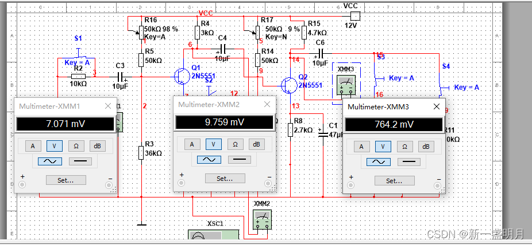Select resistor R2 10kΩ symbol
This screenshot has height=245, width=532.
(78, 77)
